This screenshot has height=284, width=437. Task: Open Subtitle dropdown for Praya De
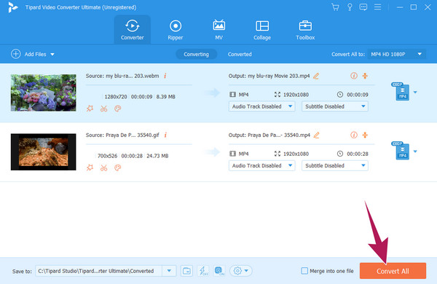pyautogui.click(x=335, y=165)
